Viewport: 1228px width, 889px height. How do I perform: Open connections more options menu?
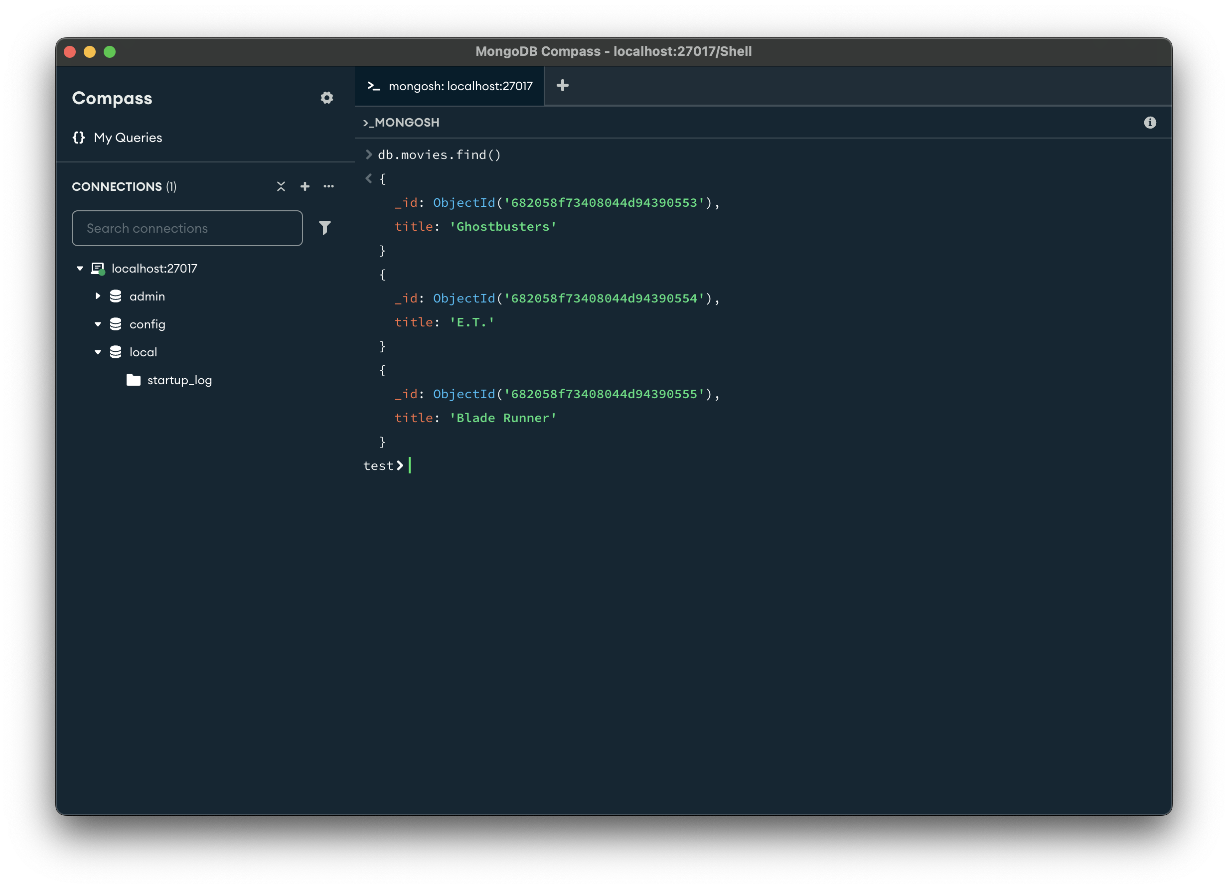pyautogui.click(x=328, y=186)
